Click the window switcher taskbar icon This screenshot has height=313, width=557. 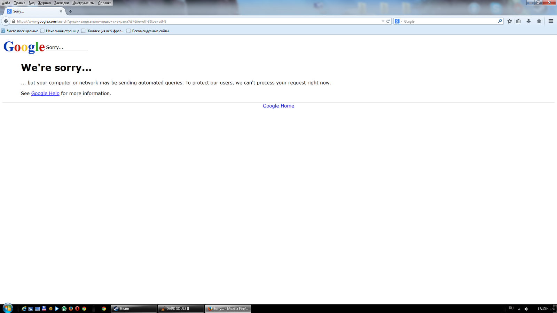[x=31, y=308]
